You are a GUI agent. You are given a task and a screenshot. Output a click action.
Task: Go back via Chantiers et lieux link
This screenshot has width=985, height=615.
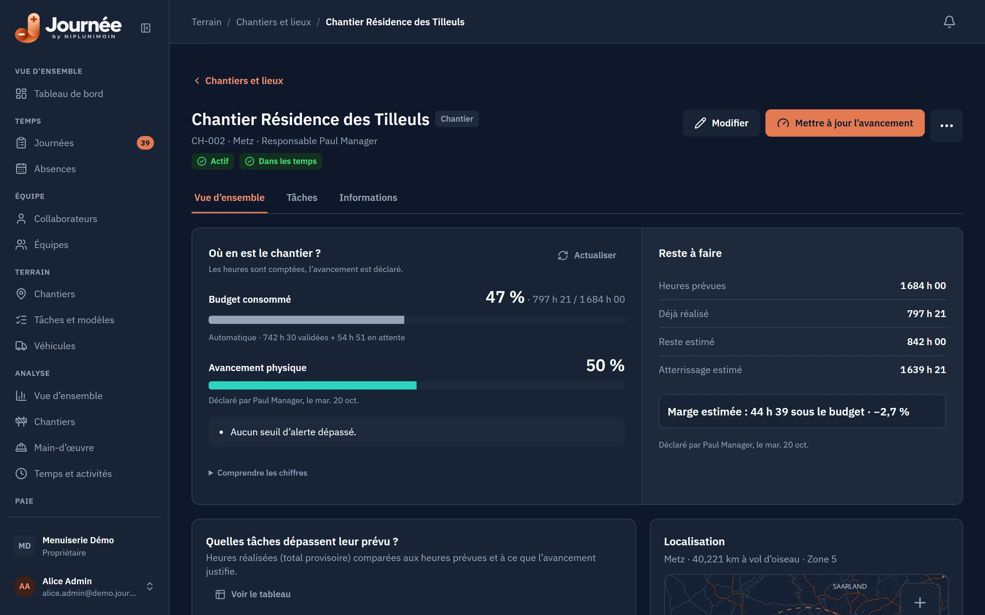[x=238, y=81]
